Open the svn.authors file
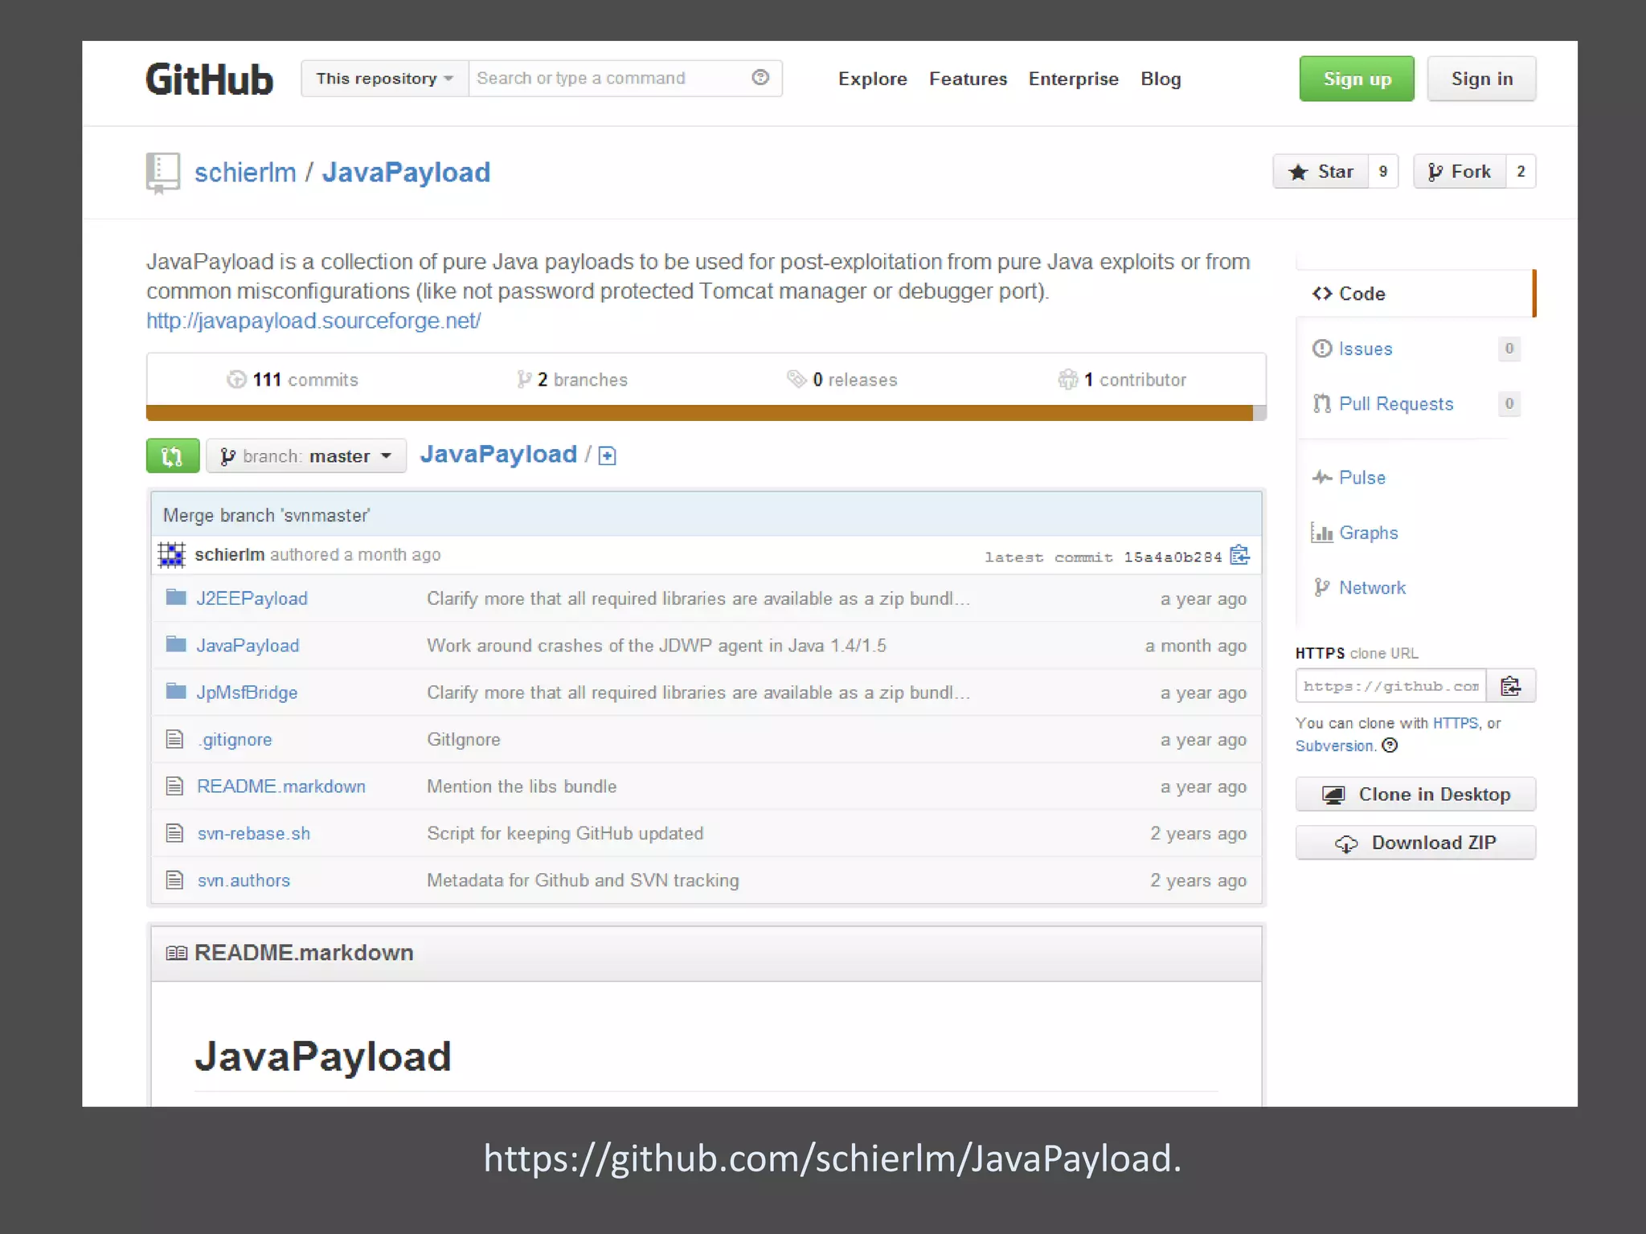 click(244, 881)
